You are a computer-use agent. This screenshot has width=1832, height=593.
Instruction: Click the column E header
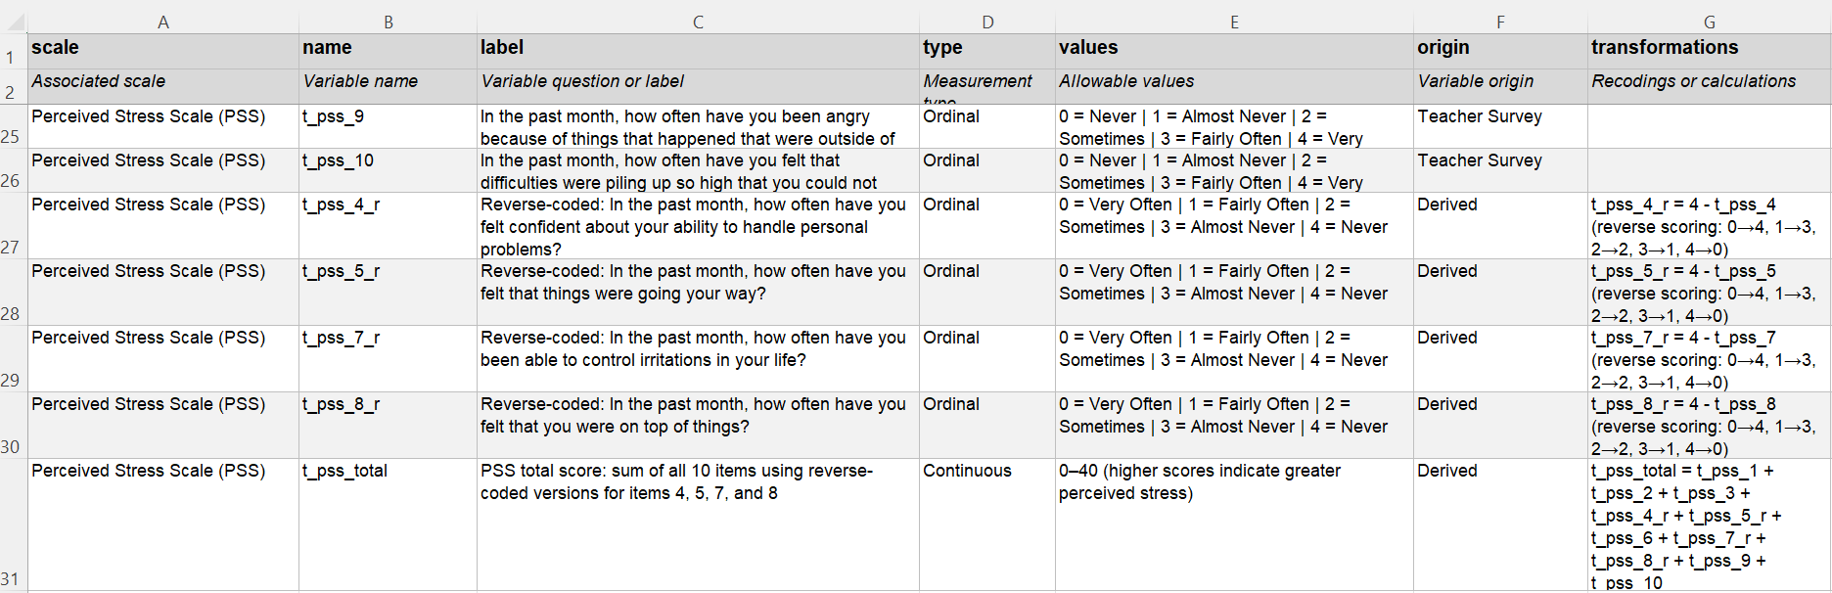[1234, 22]
